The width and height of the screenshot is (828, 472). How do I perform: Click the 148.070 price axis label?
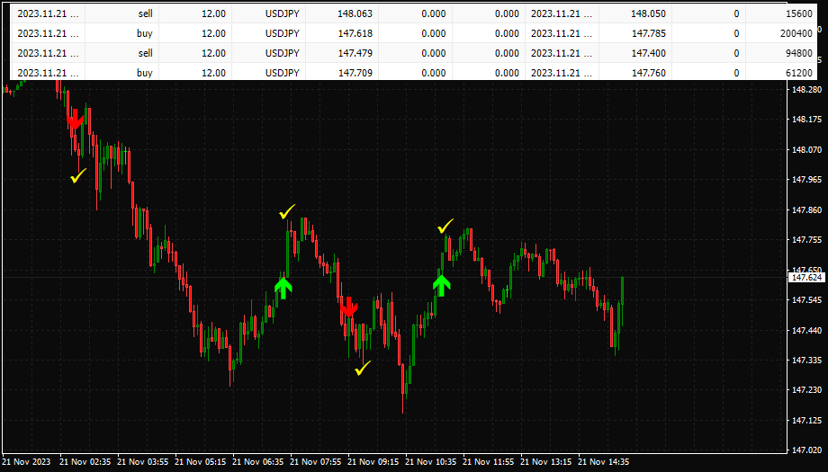coord(806,150)
